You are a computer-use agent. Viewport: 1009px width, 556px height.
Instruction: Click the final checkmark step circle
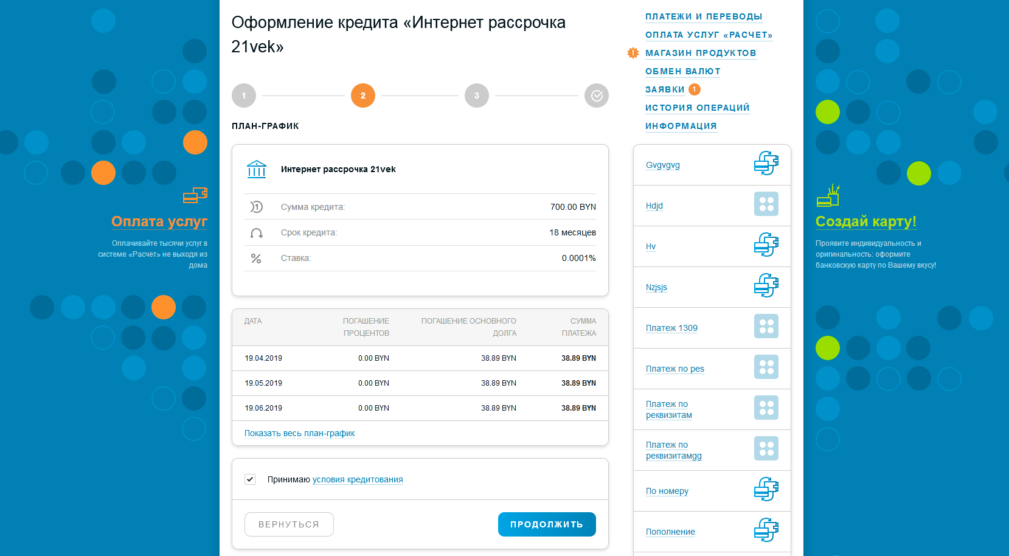(597, 96)
